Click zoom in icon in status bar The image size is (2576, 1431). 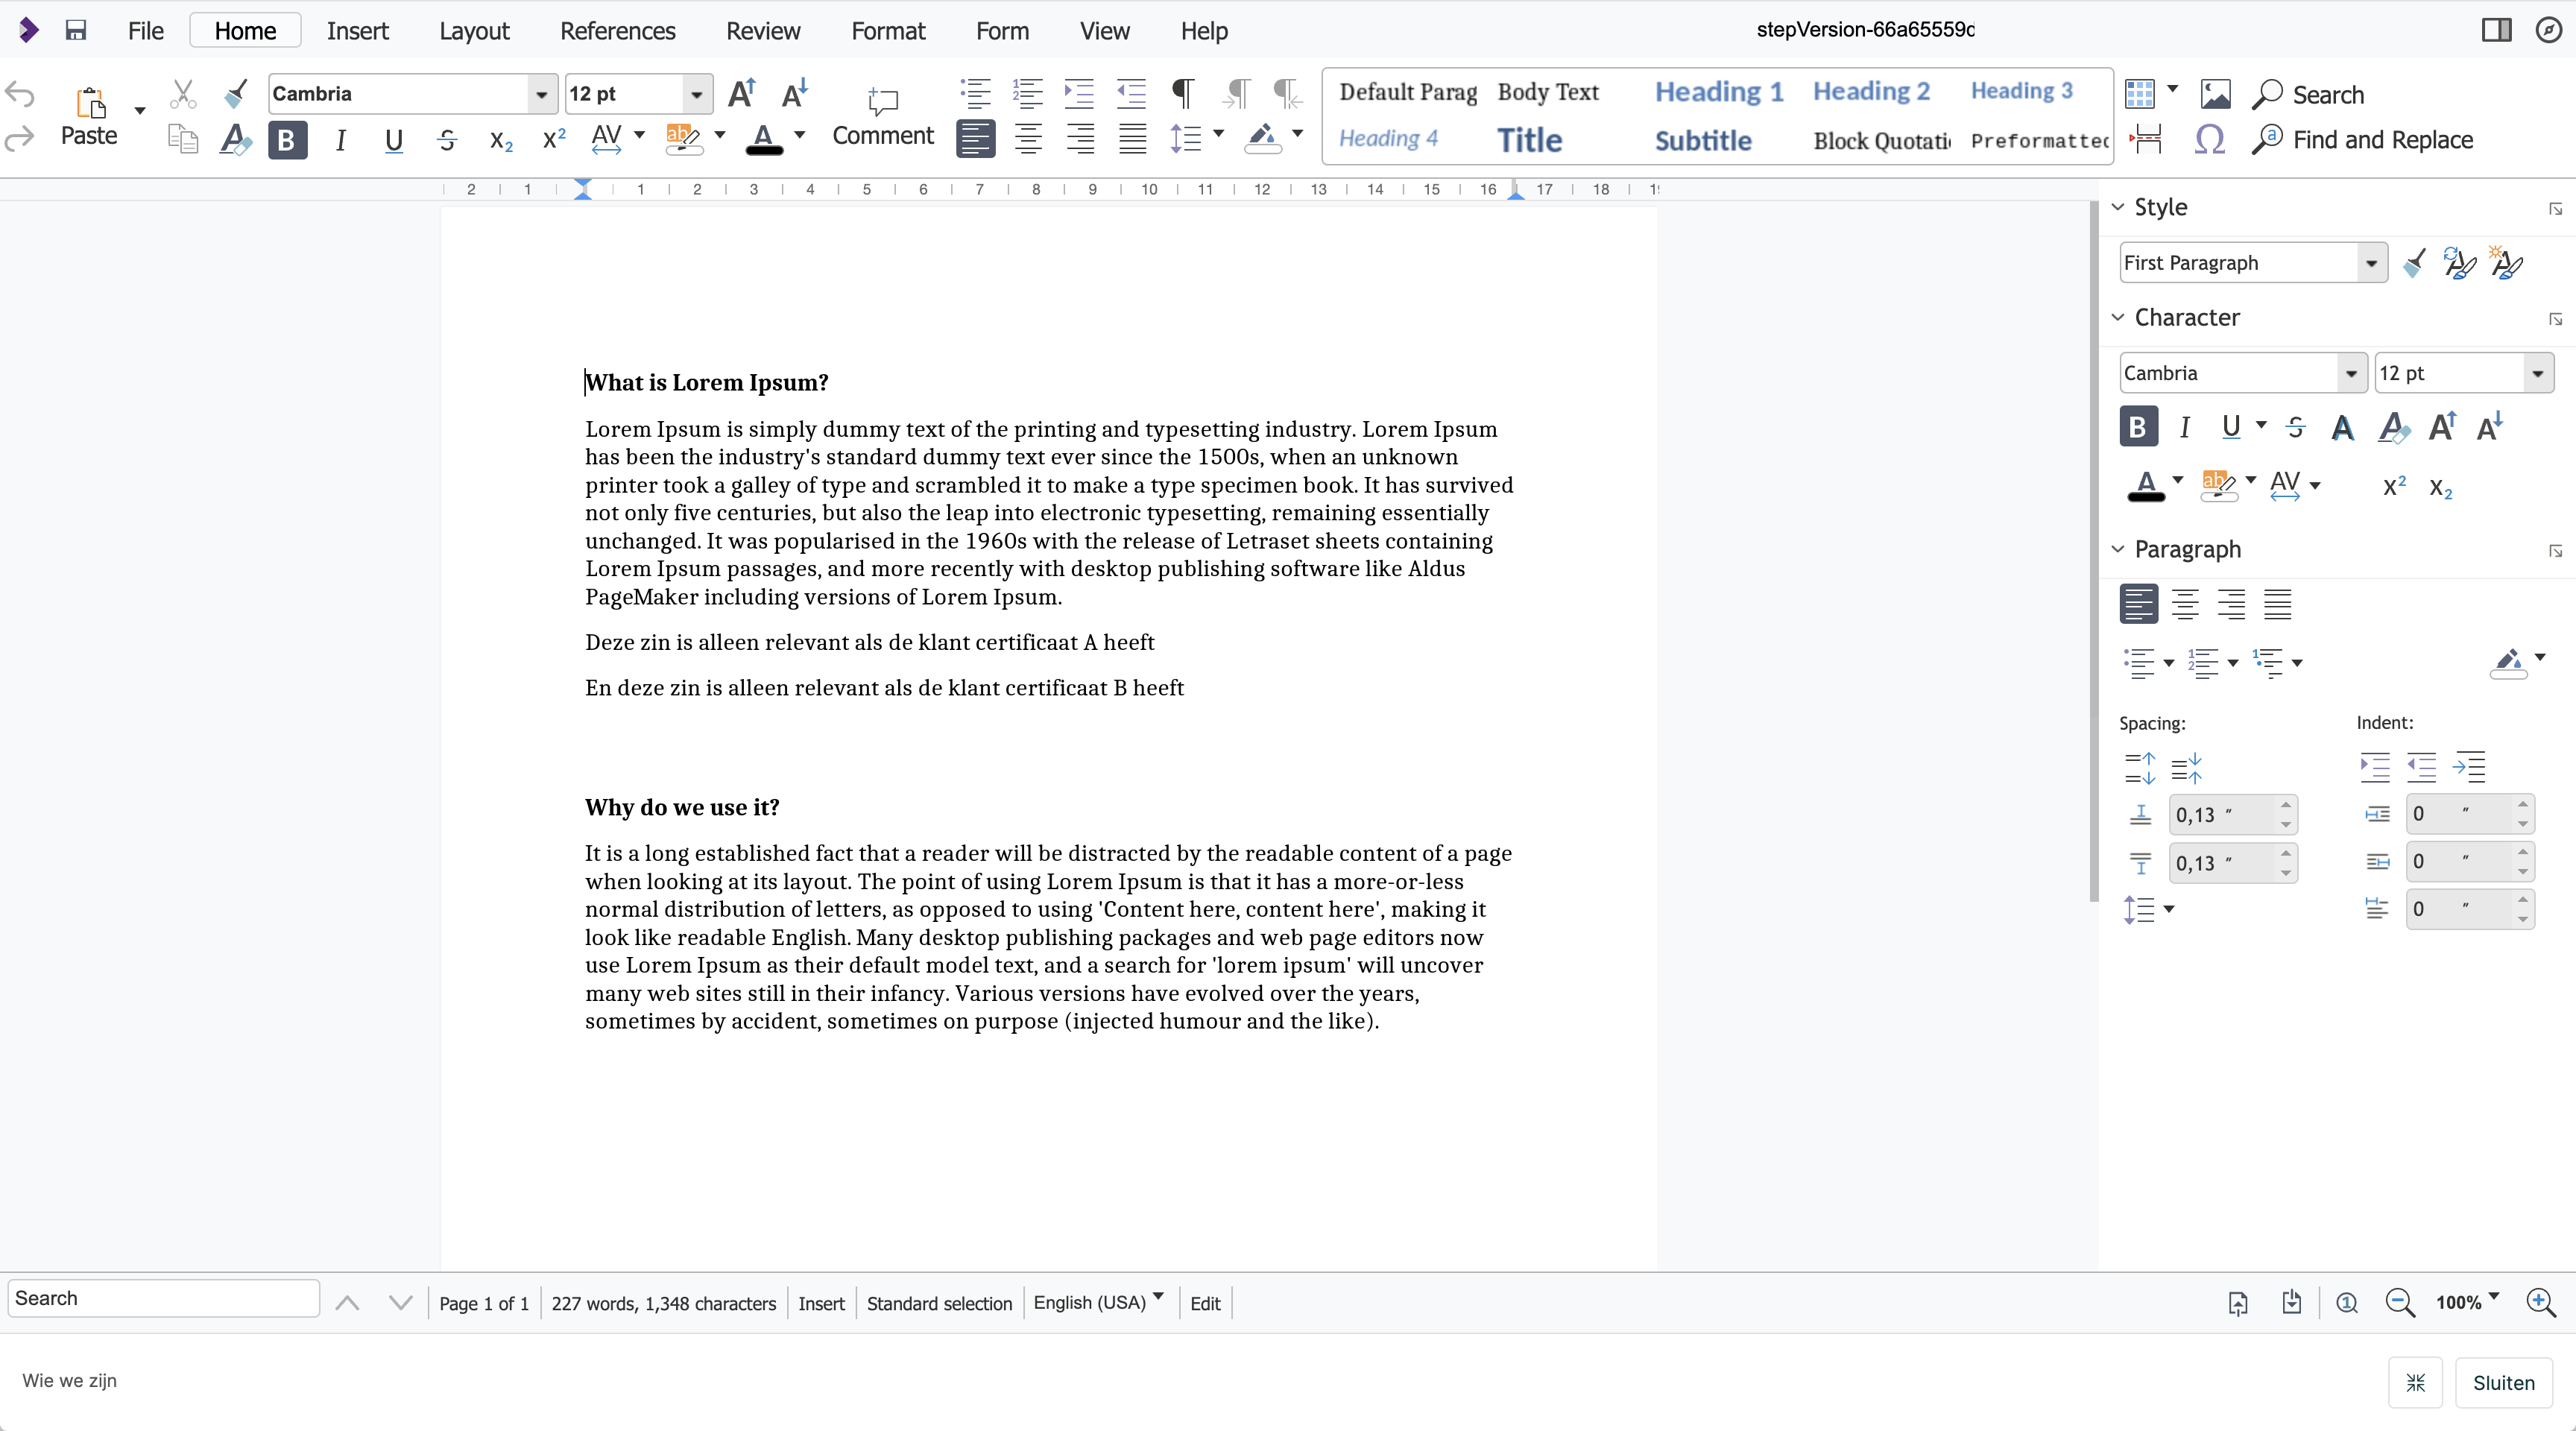[x=2540, y=1302]
